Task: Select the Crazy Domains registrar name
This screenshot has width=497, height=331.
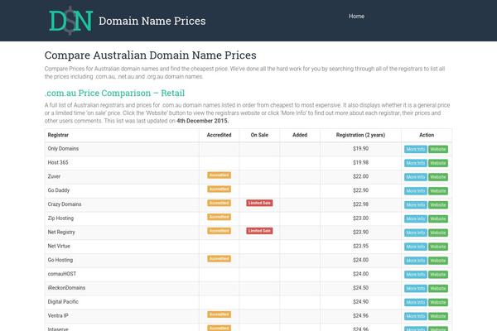Action: click(65, 204)
